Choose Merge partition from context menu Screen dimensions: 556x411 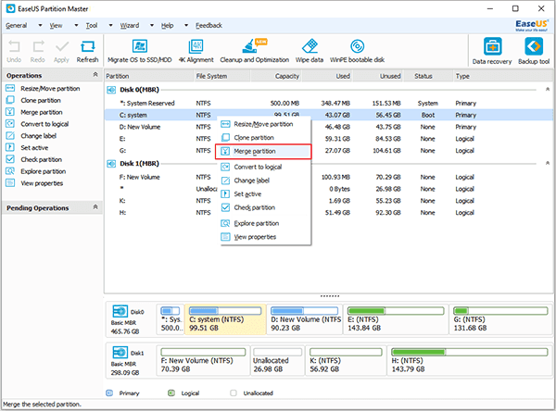pyautogui.click(x=254, y=150)
